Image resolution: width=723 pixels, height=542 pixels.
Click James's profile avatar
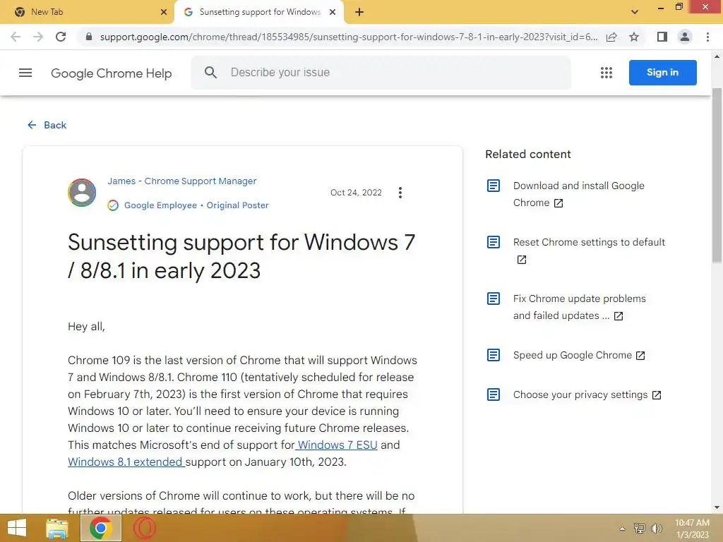pos(82,193)
